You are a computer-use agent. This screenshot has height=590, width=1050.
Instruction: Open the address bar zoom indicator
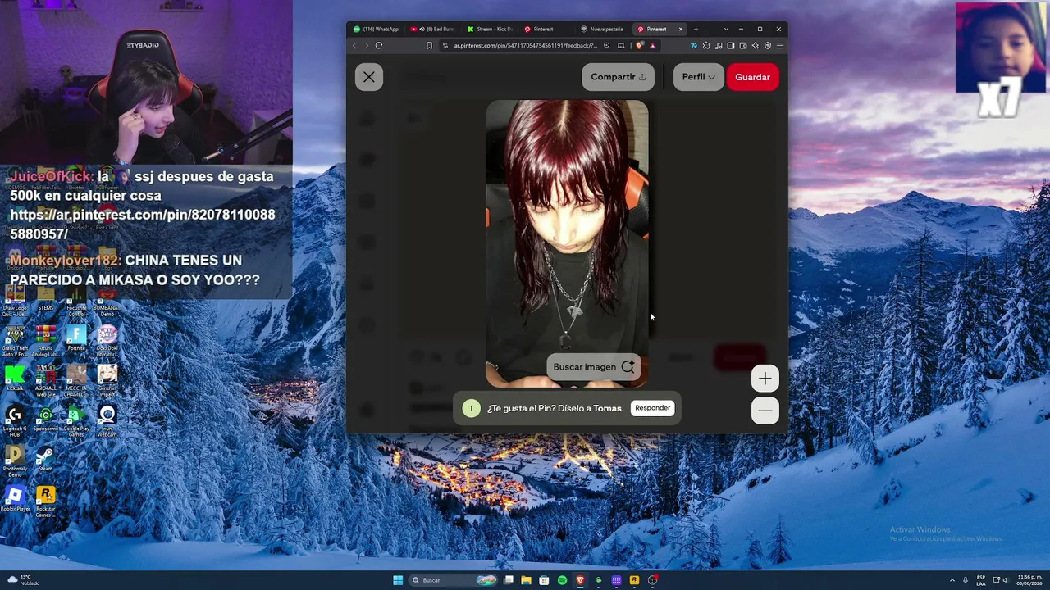click(x=607, y=46)
